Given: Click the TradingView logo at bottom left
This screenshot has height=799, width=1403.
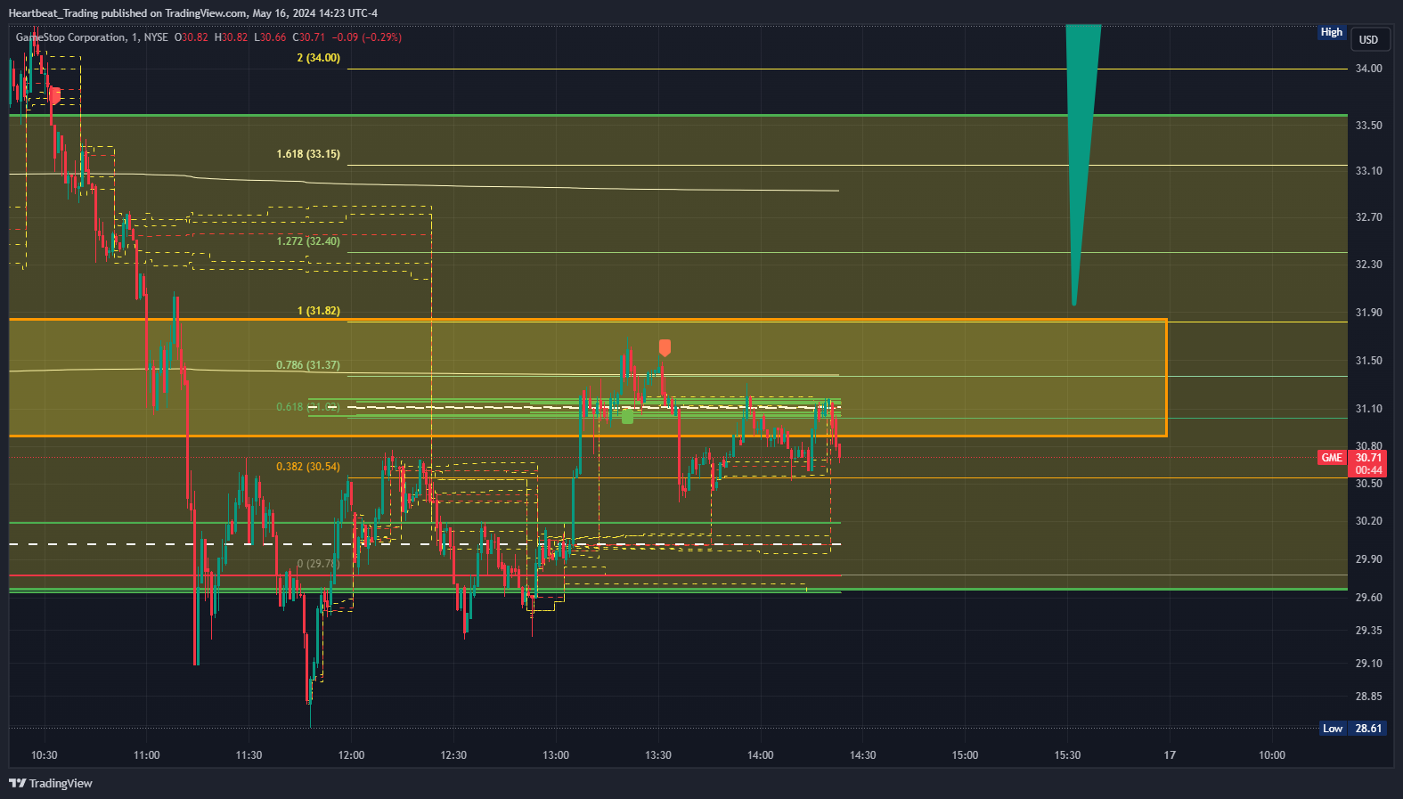Looking at the screenshot, I should click(51, 783).
